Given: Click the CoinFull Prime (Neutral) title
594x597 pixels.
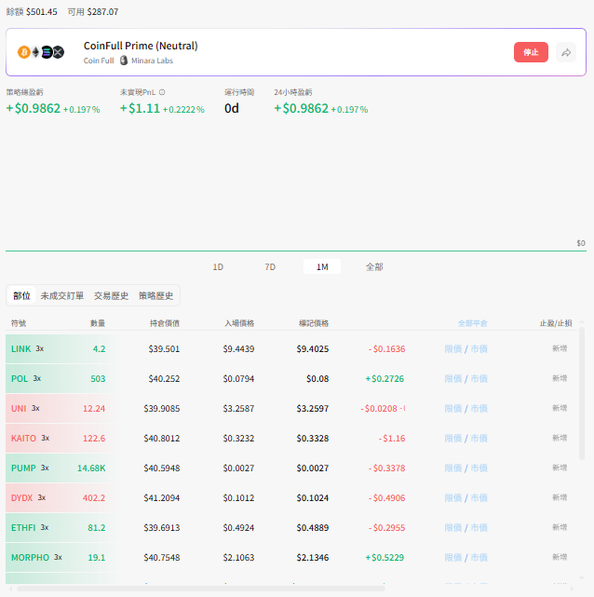Looking at the screenshot, I should (x=141, y=46).
